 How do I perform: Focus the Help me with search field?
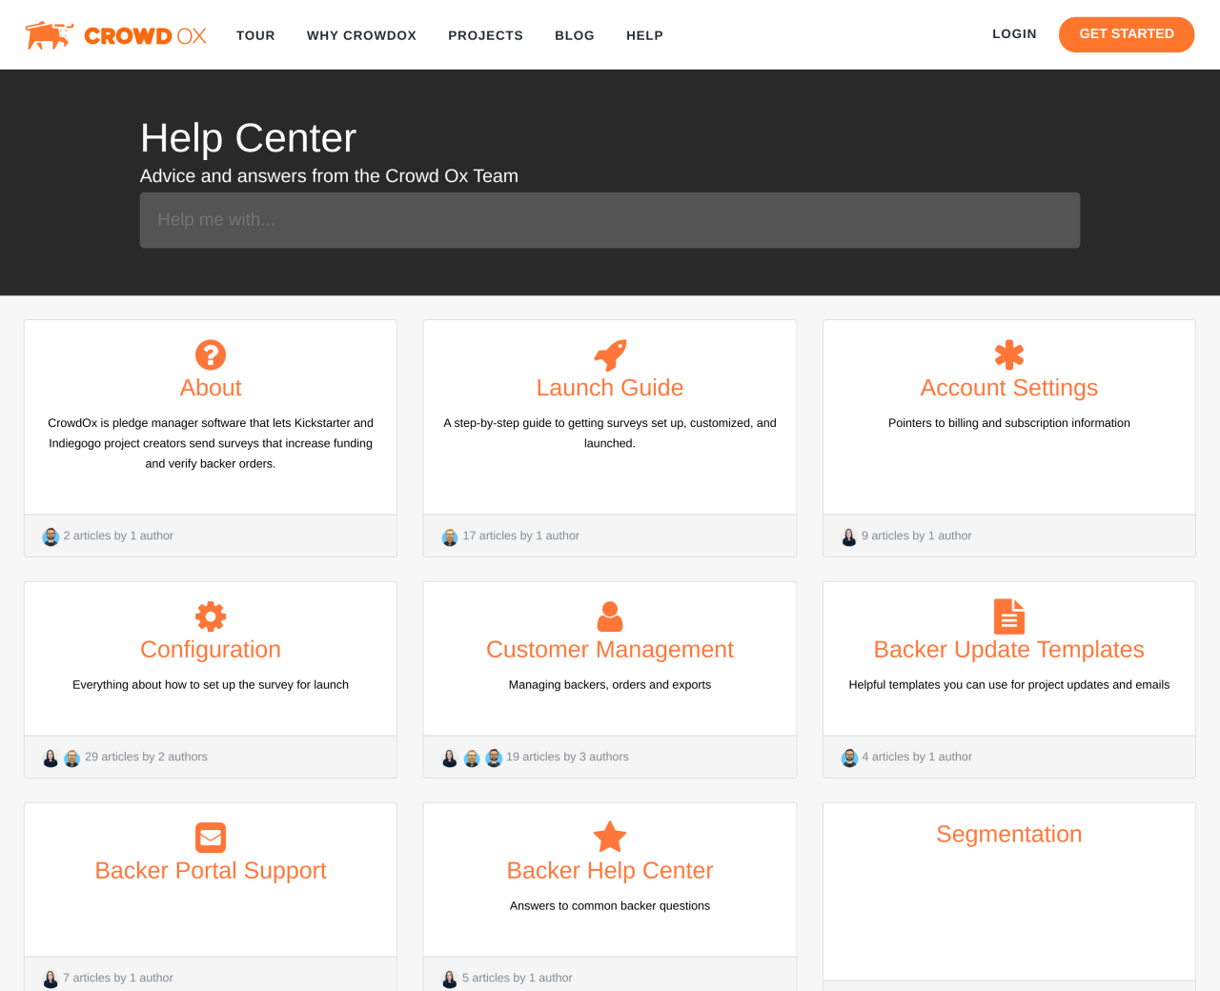click(610, 220)
